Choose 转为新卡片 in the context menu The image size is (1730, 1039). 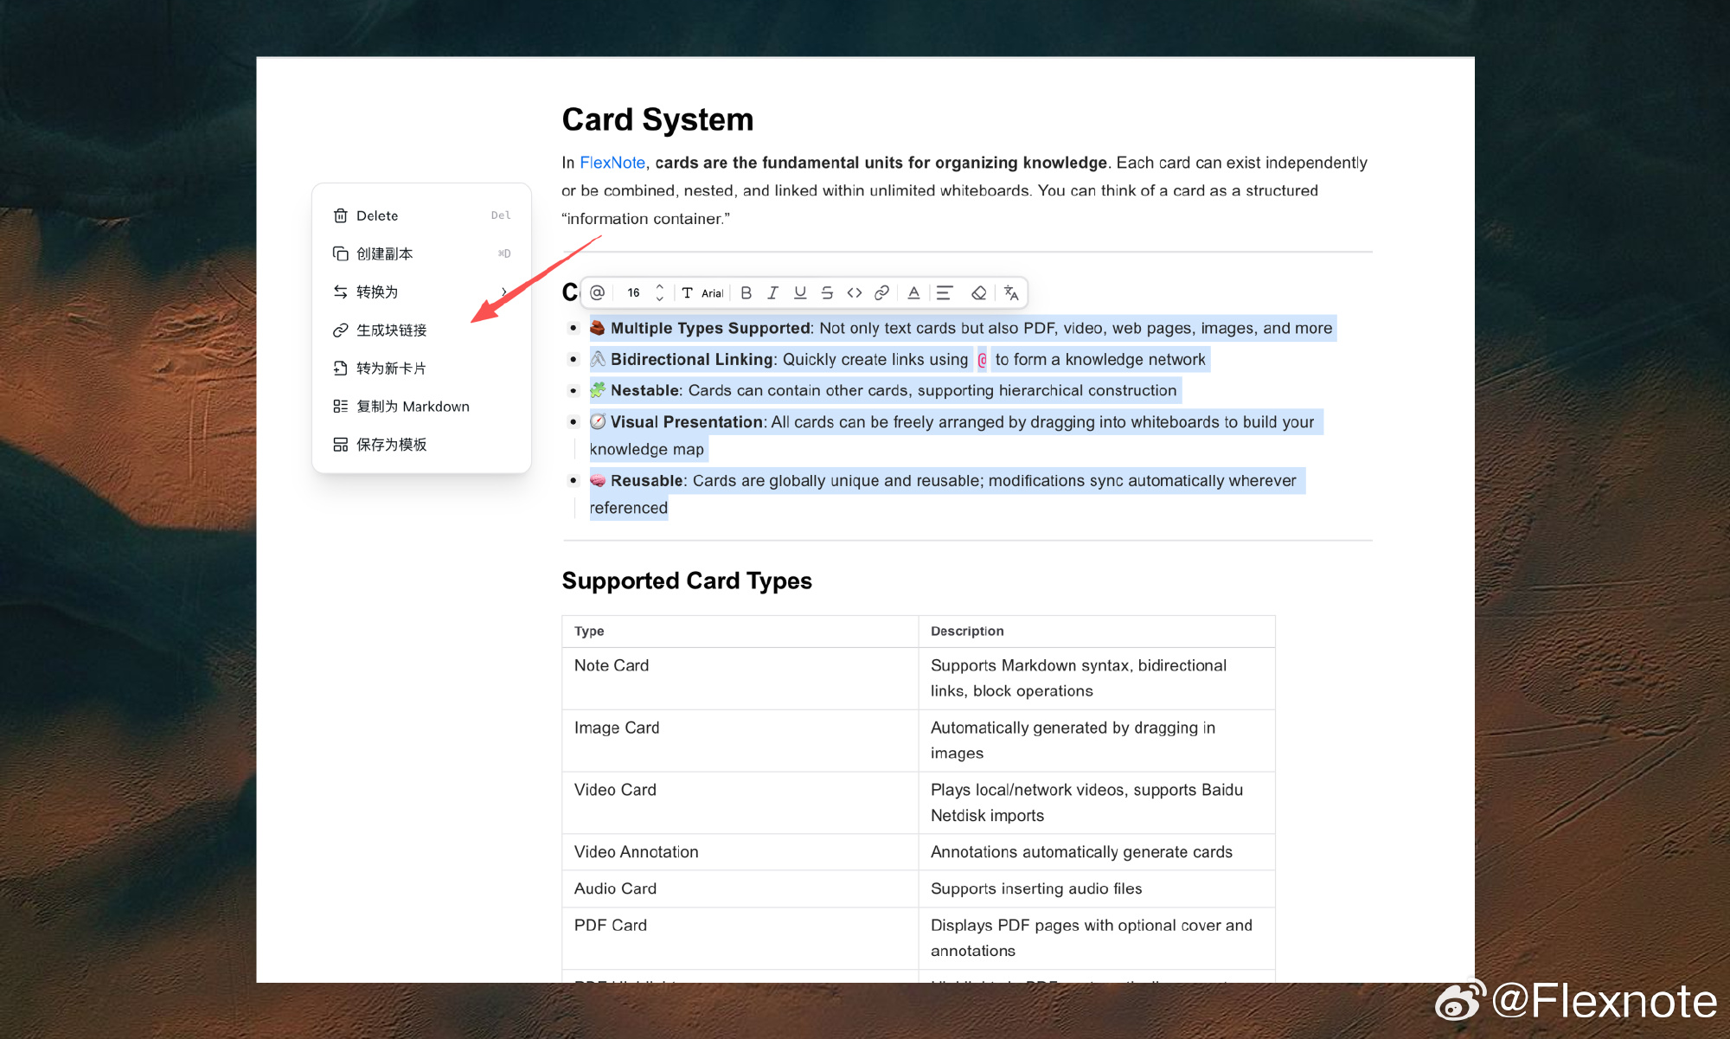point(421,368)
